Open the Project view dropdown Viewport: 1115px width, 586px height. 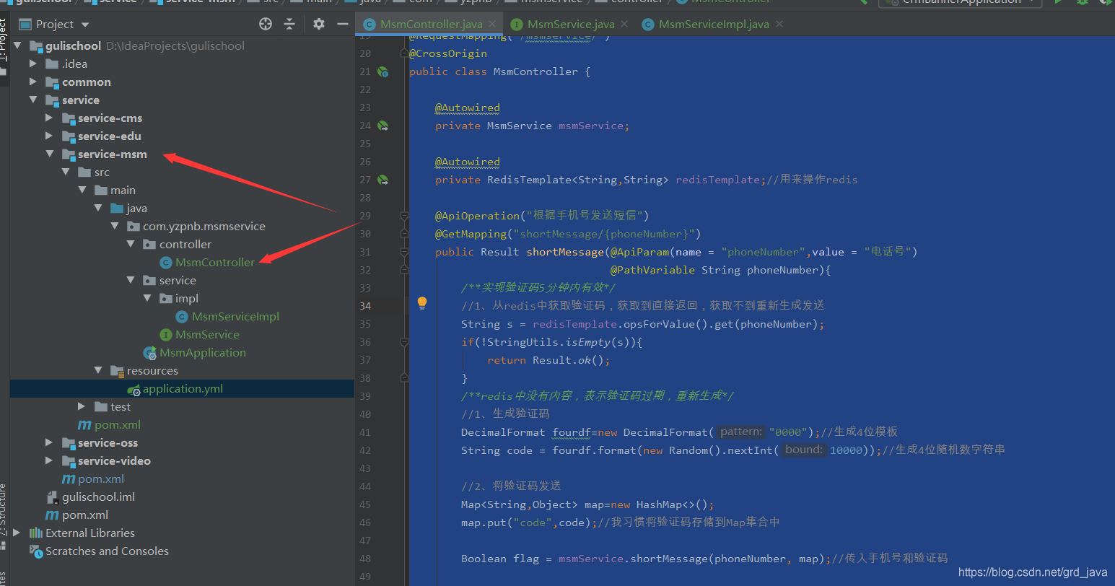[x=85, y=25]
